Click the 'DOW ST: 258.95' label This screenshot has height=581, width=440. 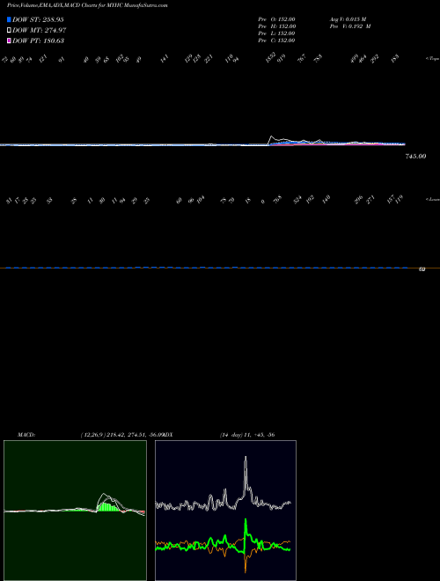pyautogui.click(x=38, y=19)
